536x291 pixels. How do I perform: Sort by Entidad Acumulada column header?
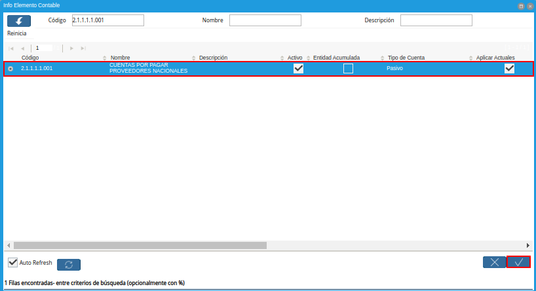coord(336,58)
